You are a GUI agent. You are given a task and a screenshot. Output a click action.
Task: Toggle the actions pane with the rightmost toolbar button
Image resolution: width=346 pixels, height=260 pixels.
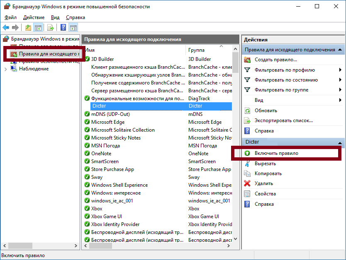coord(73,28)
